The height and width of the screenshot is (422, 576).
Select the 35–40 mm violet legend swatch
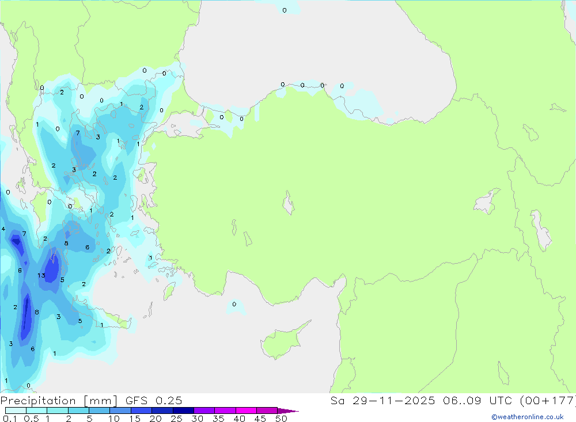click(225, 410)
